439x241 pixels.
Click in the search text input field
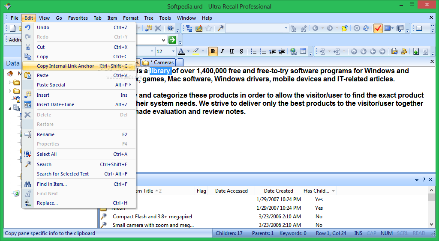[255, 28]
